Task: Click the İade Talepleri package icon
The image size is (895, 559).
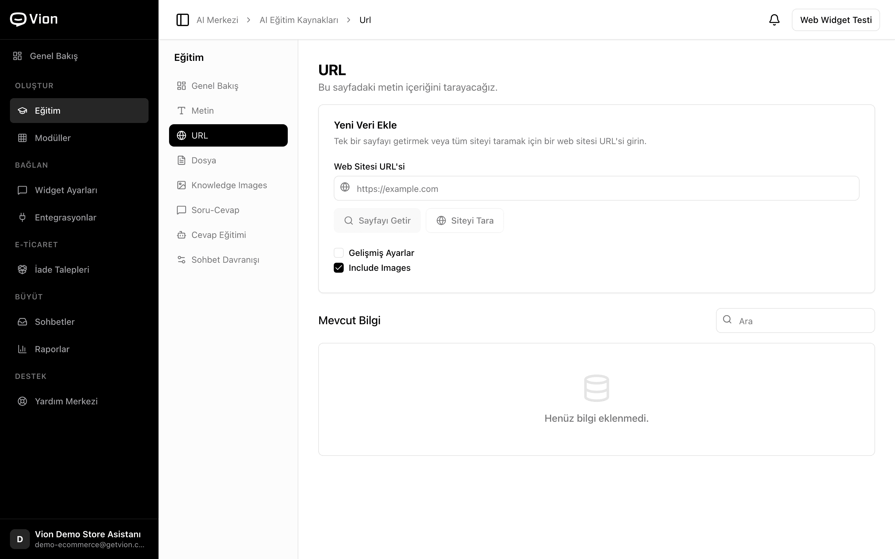Action: click(x=22, y=270)
